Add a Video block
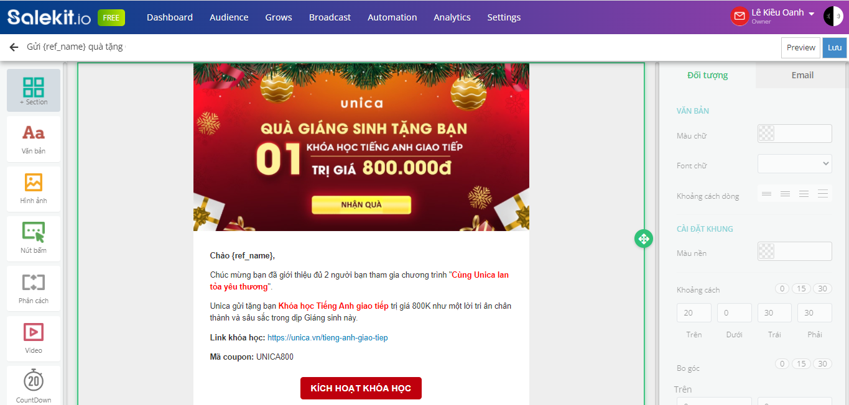Image resolution: width=849 pixels, height=405 pixels. coord(34,339)
